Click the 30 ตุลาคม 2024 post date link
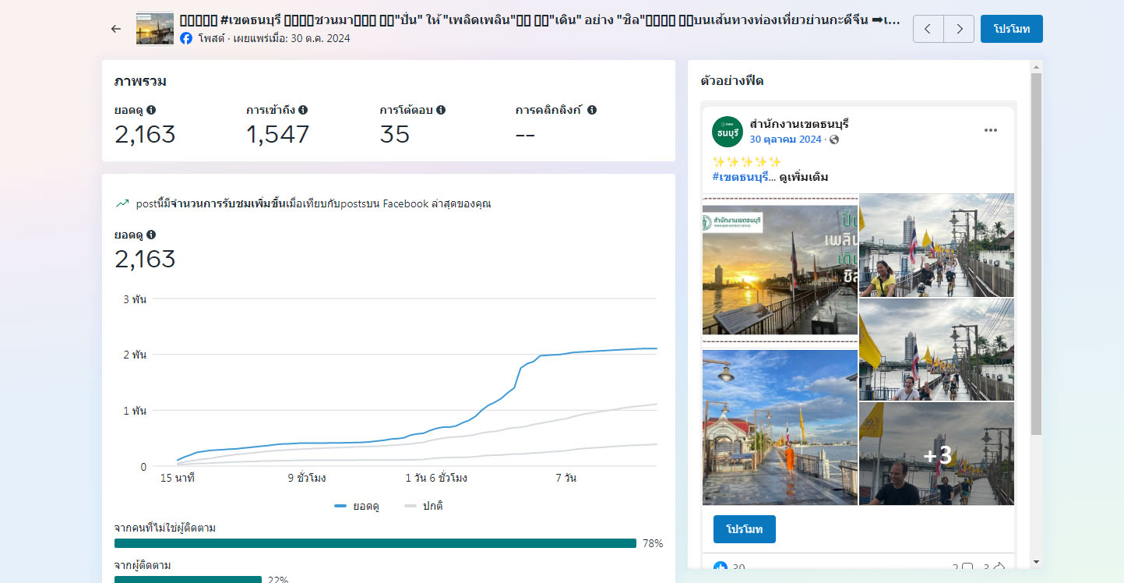The image size is (1124, 583). [x=786, y=140]
